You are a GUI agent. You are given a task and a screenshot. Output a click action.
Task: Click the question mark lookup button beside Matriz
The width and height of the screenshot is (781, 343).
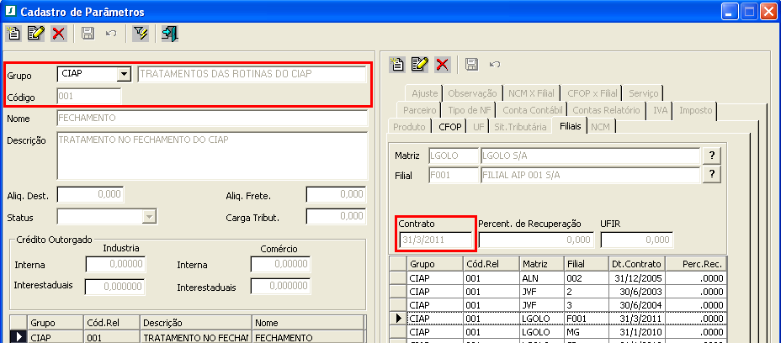[712, 156]
